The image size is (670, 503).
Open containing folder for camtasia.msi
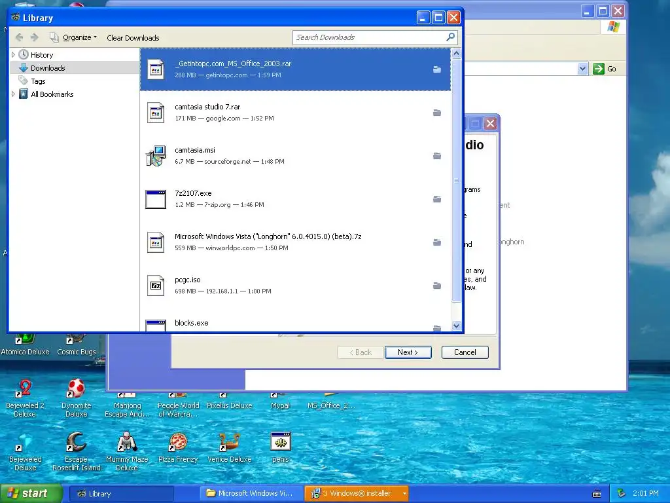[x=436, y=156]
